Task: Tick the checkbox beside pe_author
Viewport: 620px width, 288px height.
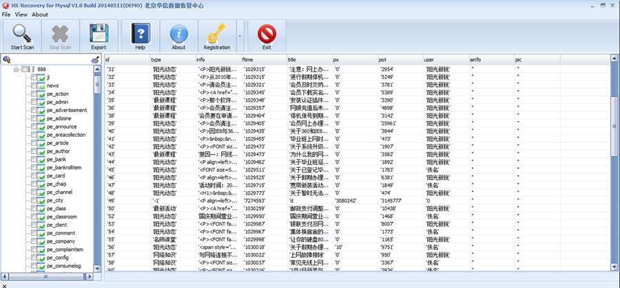Action: (34, 151)
